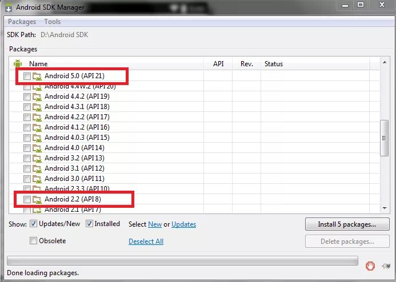Viewport: 396px width, 282px height.
Task: Check the Android 3.0 (API 11) checkbox
Action: 27,179
